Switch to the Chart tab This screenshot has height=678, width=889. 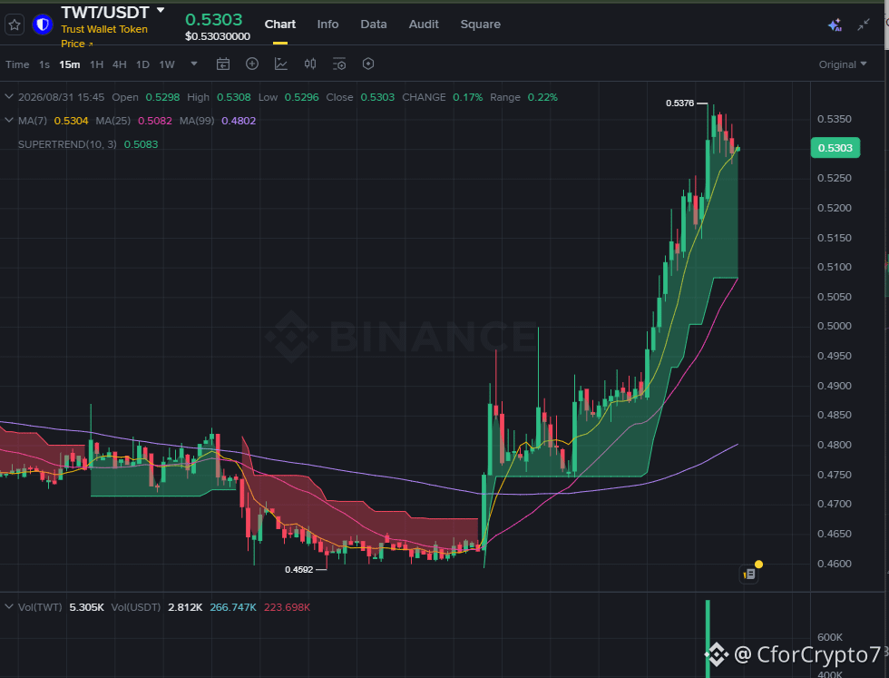click(x=280, y=25)
